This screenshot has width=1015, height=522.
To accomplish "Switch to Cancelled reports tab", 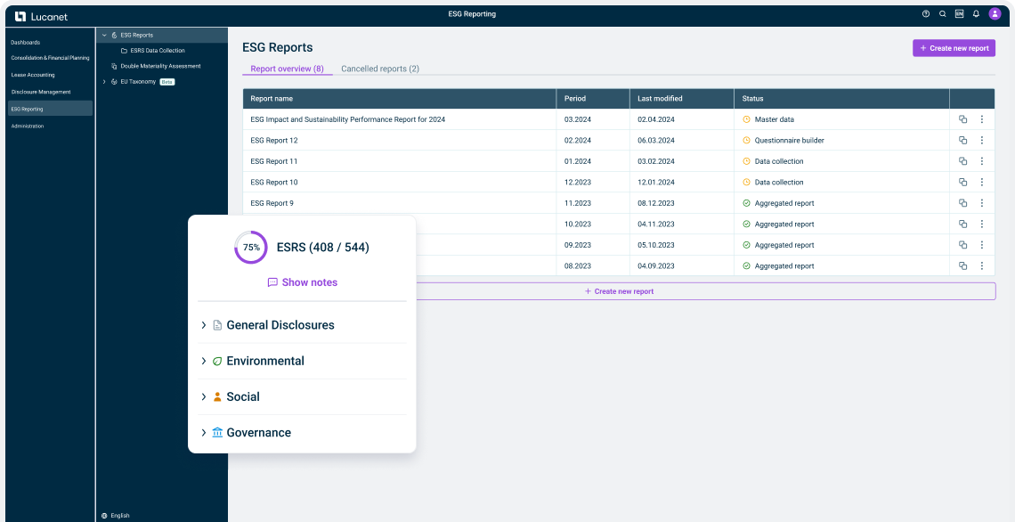I will tap(380, 69).
